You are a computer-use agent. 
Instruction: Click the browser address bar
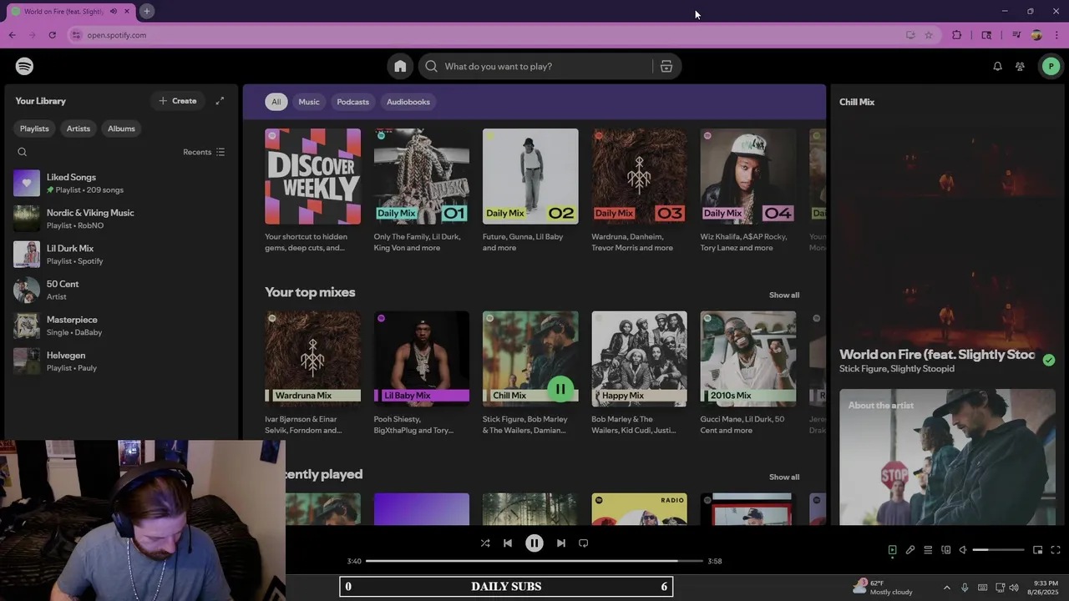pos(493,35)
